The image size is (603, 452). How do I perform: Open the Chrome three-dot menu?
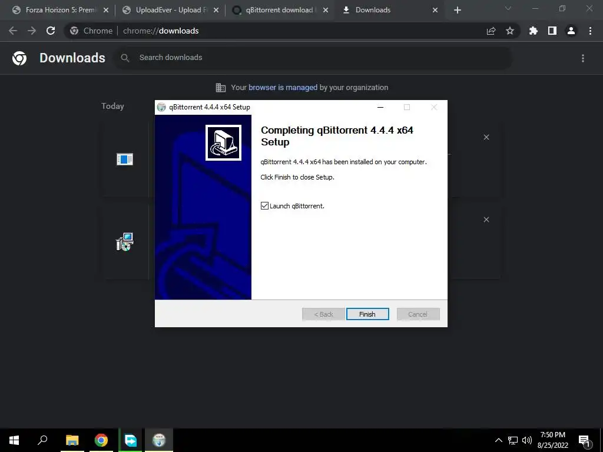[590, 31]
